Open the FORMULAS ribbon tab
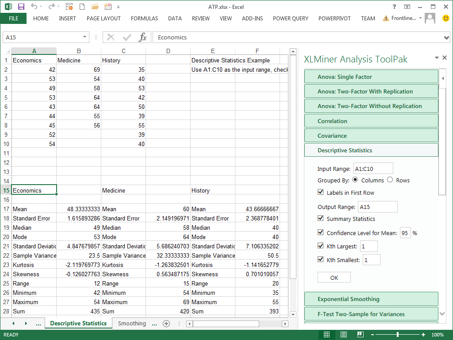Viewport: 453px width, 340px height. click(144, 19)
